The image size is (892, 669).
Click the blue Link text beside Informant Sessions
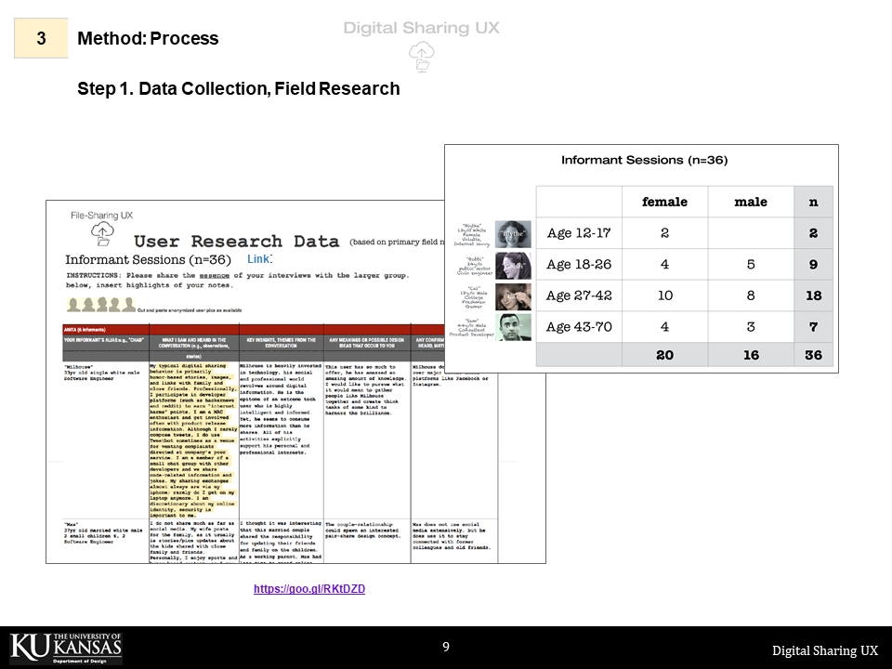pyautogui.click(x=259, y=257)
